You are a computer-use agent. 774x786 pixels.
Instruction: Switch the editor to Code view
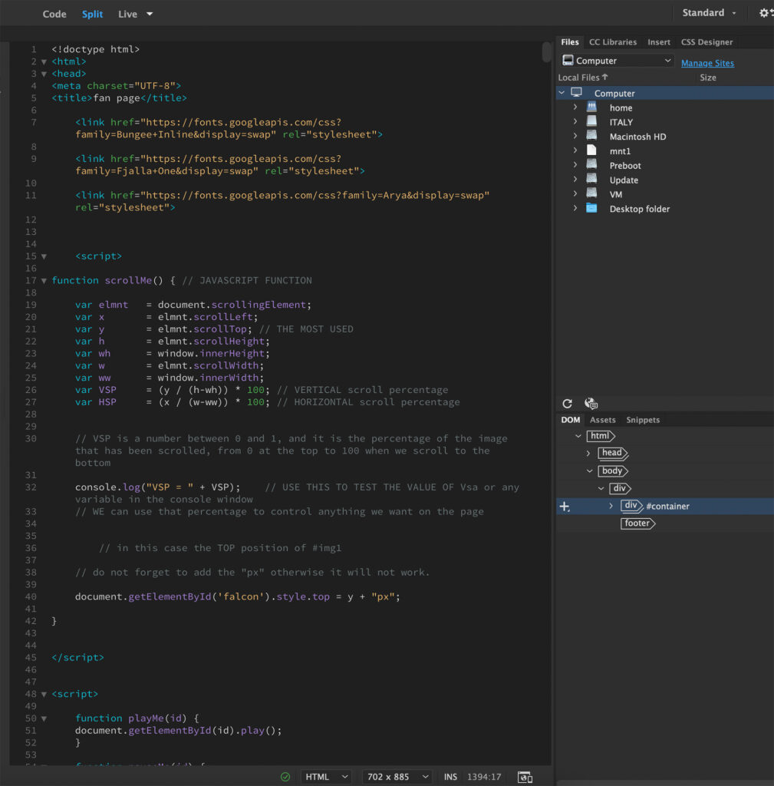pos(54,13)
